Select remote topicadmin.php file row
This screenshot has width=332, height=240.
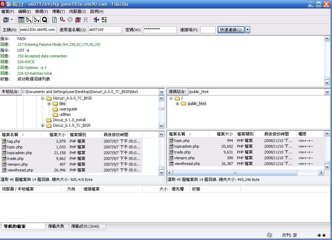246,146
